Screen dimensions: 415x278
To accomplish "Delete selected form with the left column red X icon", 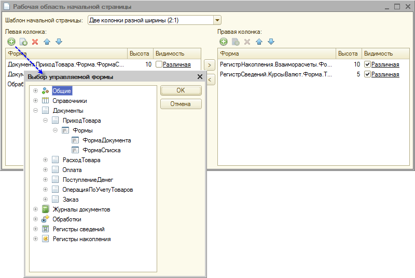I will pyautogui.click(x=35, y=42).
